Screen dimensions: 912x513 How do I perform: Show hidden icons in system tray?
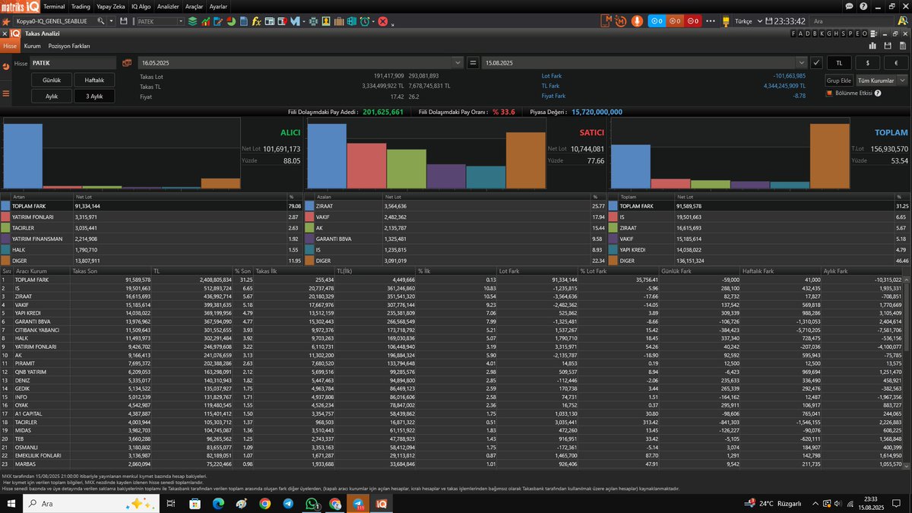tap(815, 503)
